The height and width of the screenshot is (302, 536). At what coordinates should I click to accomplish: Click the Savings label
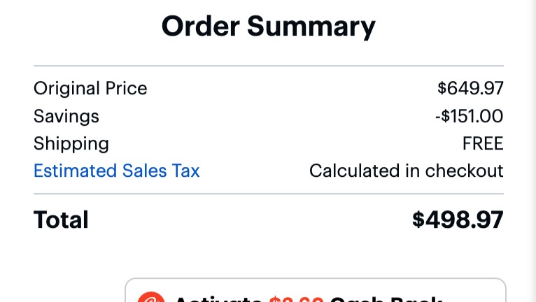pyautogui.click(x=66, y=117)
